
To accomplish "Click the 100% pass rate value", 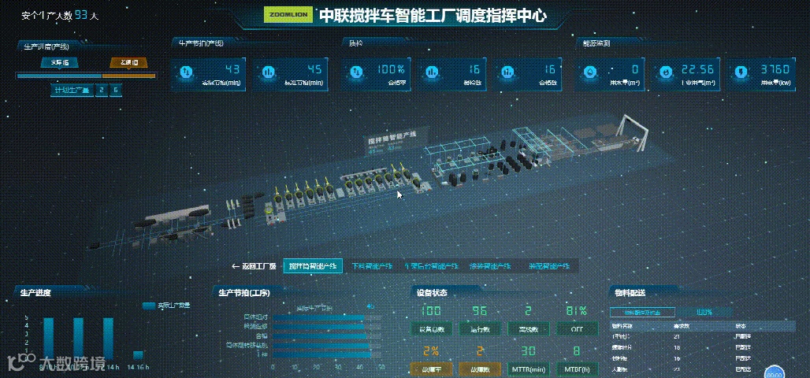I will tap(389, 69).
